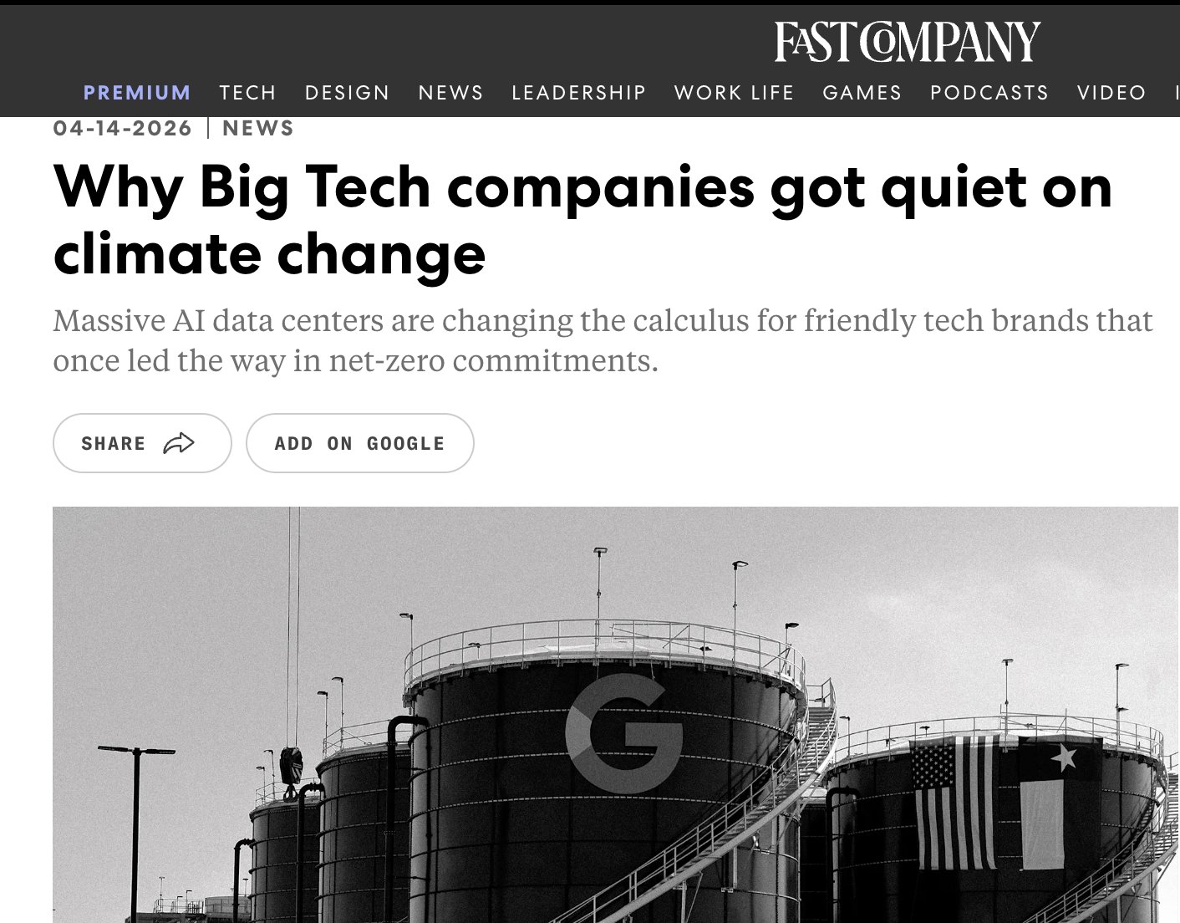
Task: Click the share arrow icon
Action: click(179, 443)
